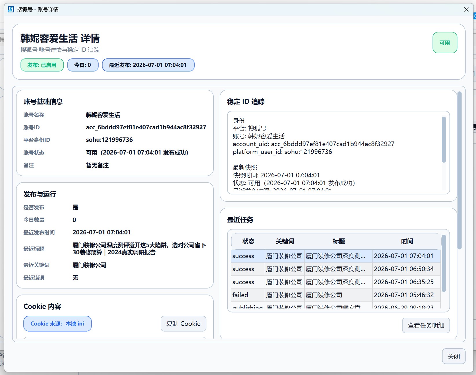Click the 搜狐号 app icon in title bar
Image resolution: width=476 pixels, height=375 pixels.
click(x=11, y=9)
